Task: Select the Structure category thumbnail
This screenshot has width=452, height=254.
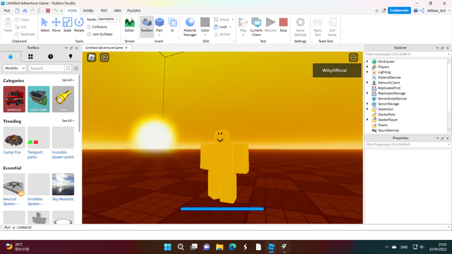Action: point(39,99)
